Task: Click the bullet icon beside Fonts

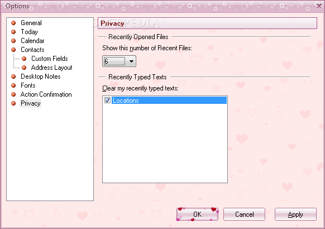Action: [x=13, y=85]
